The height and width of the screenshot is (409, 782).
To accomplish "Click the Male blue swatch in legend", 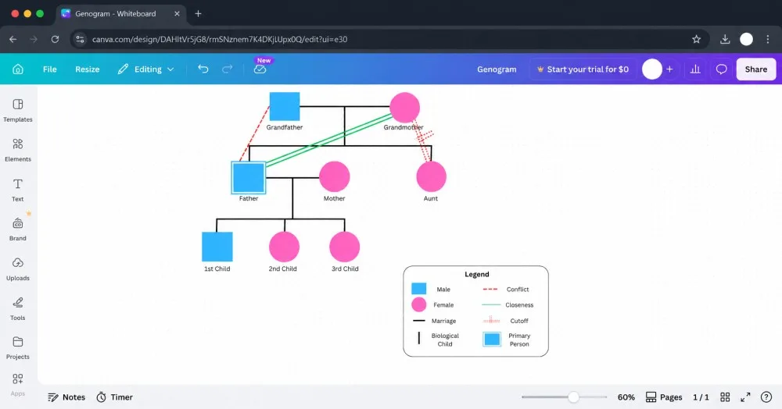I will tap(419, 289).
